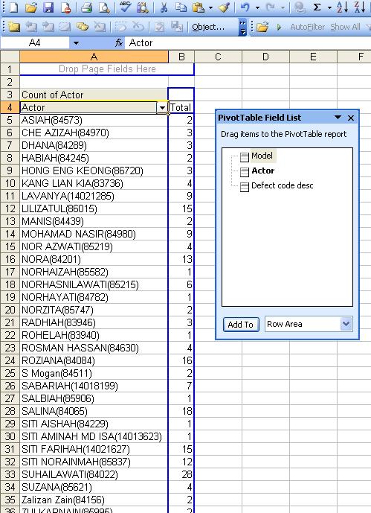Image resolution: width=371 pixels, height=513 pixels.
Task: Sort descending Z to A
Action: 358,7
